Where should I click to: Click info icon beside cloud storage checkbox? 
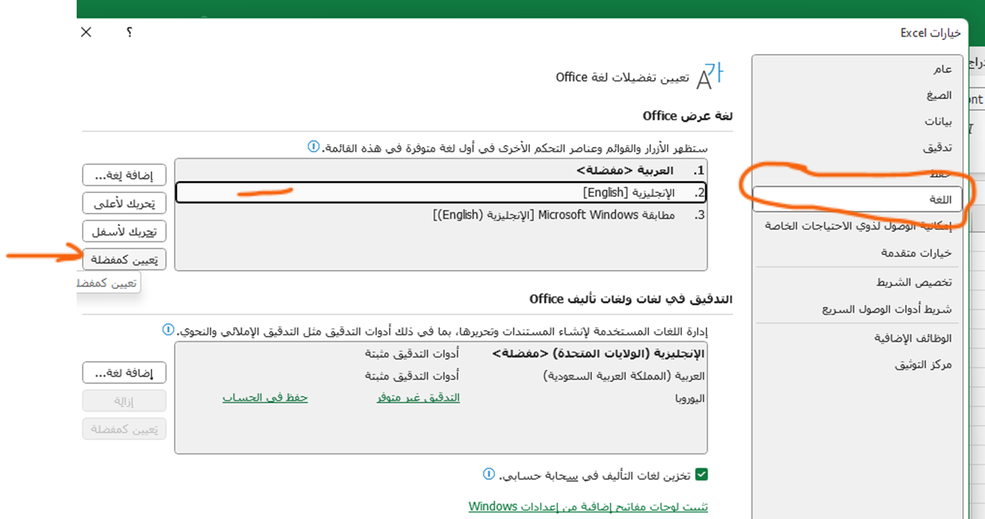[x=489, y=474]
